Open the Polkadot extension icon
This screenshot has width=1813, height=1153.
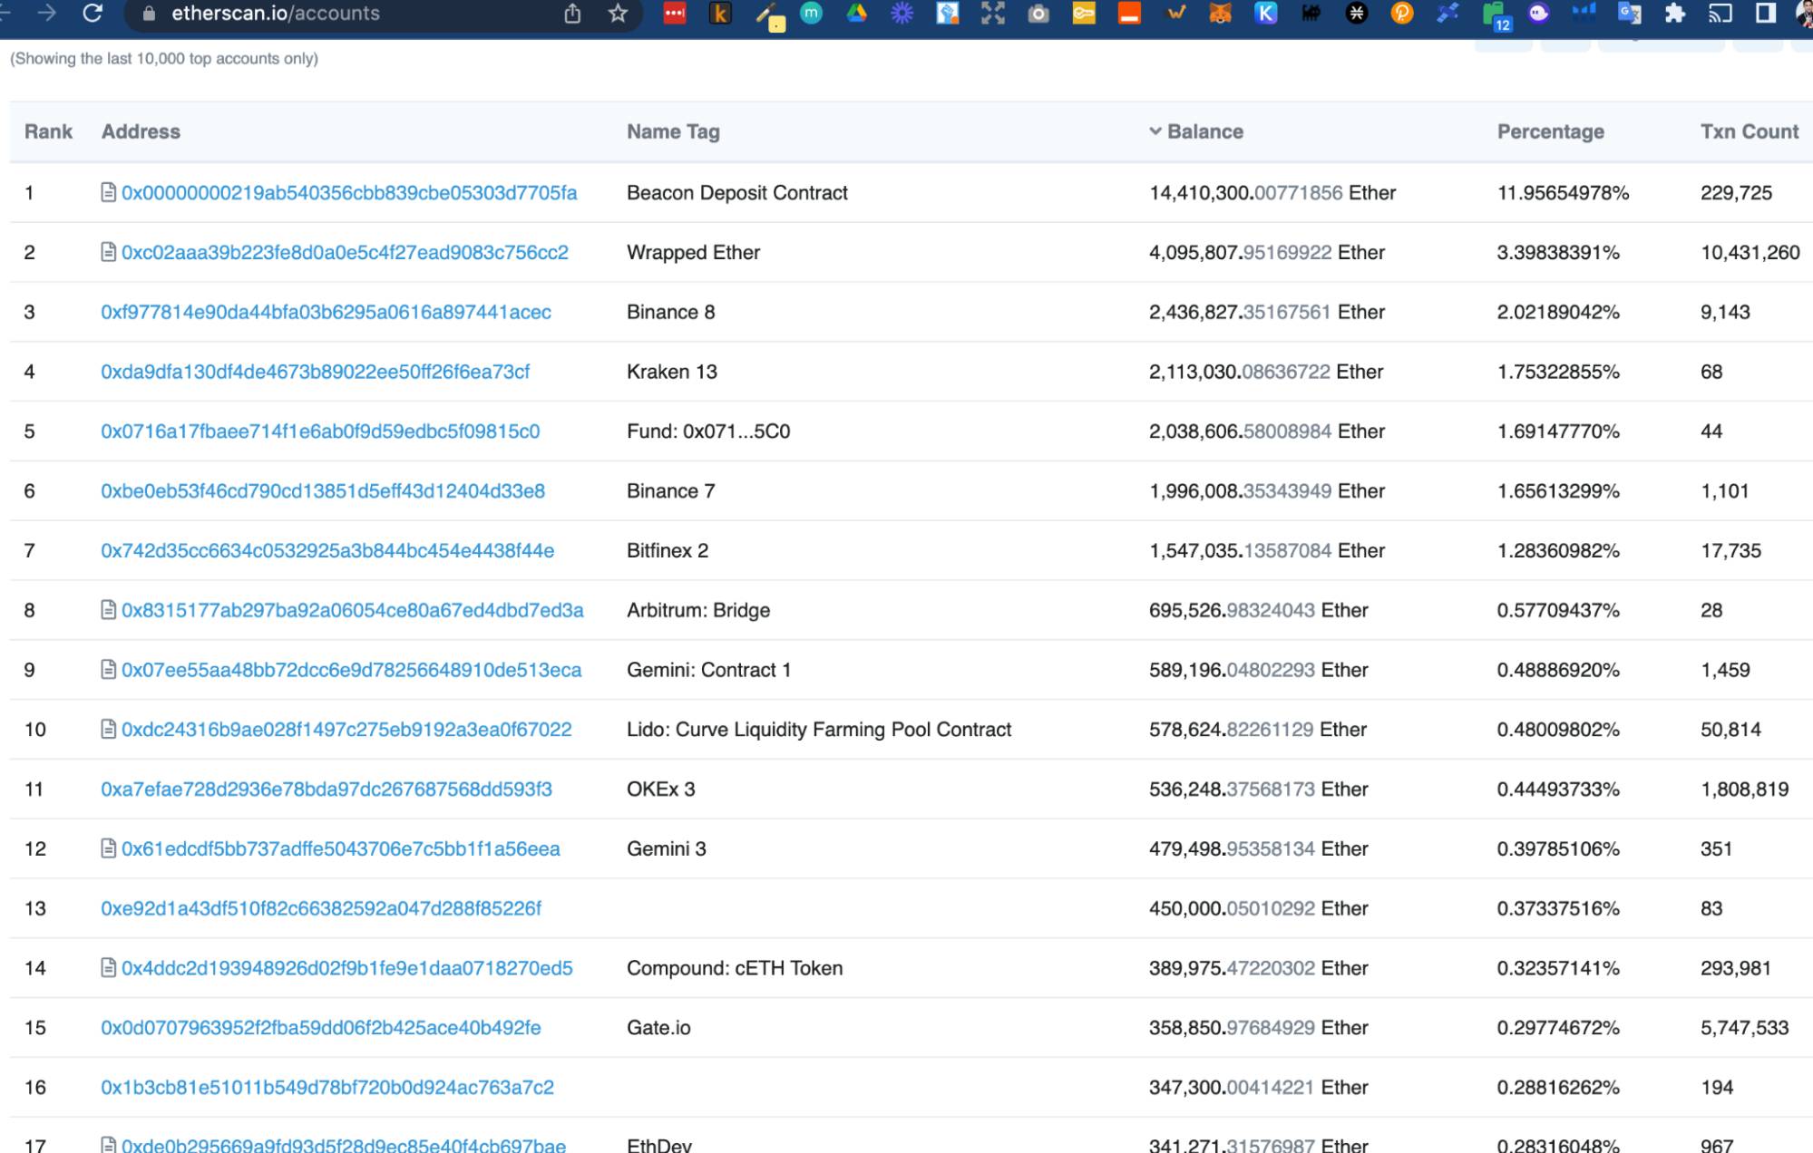[x=1402, y=14]
